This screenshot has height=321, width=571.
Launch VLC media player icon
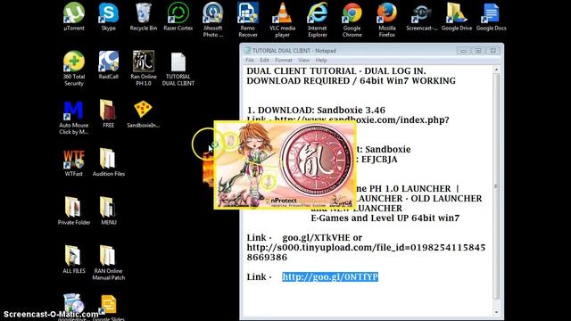(282, 20)
